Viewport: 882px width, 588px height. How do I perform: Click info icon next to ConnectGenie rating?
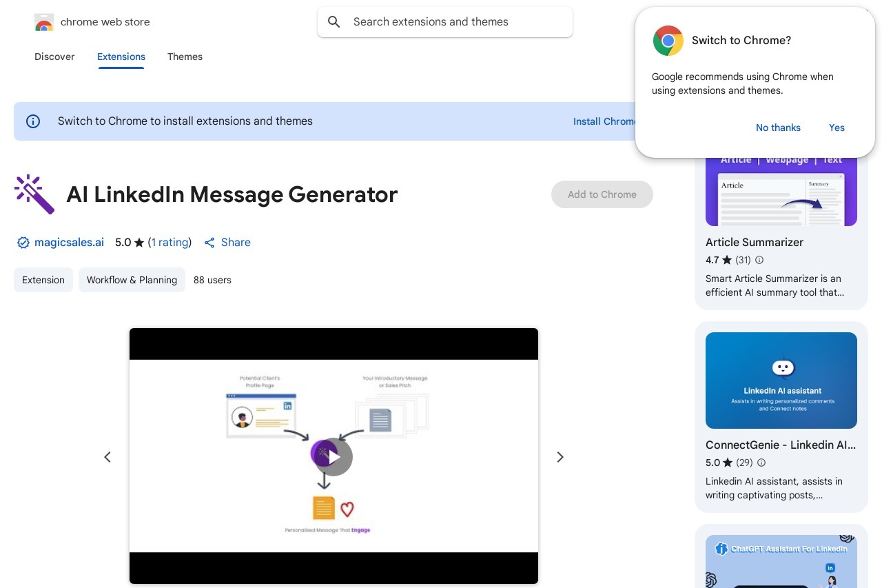coord(761,463)
